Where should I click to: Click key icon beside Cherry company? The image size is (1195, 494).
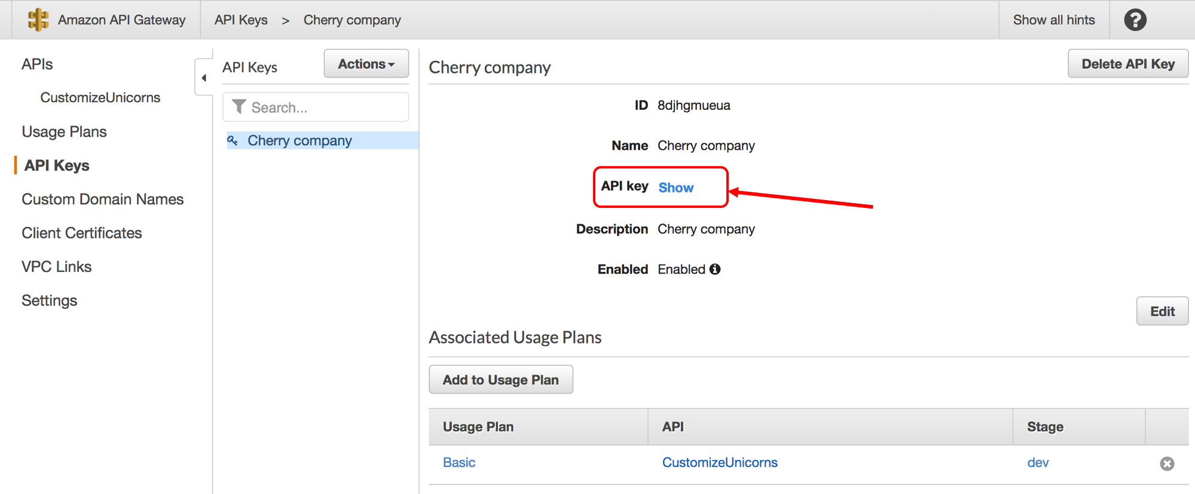pos(233,140)
